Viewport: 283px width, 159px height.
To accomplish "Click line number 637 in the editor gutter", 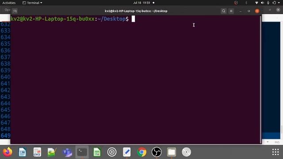I will pyautogui.click(x=5, y=57).
